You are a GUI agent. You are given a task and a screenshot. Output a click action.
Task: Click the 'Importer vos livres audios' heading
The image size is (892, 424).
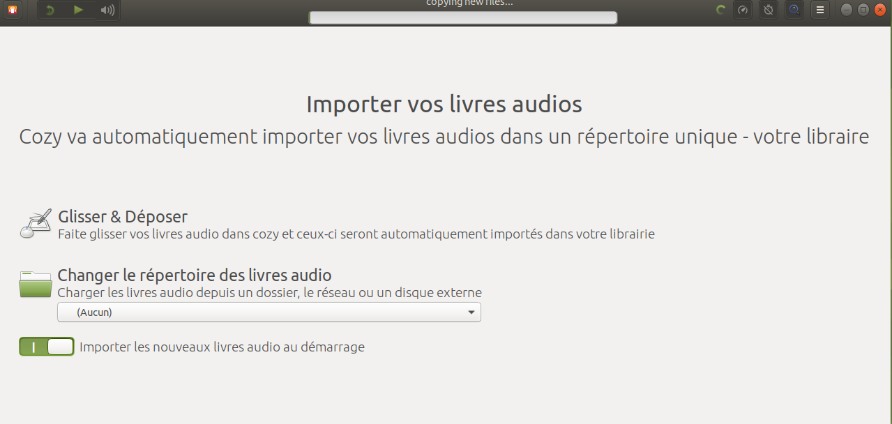pos(444,105)
